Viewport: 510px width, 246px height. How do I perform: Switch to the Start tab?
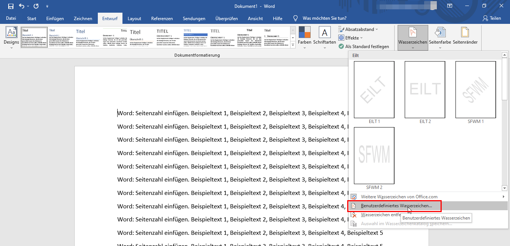point(32,18)
